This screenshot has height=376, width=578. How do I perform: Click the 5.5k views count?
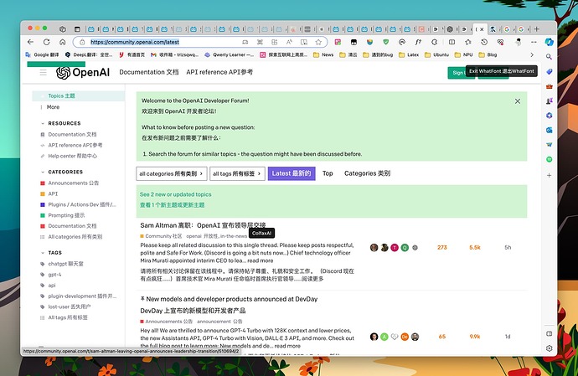pos(475,248)
